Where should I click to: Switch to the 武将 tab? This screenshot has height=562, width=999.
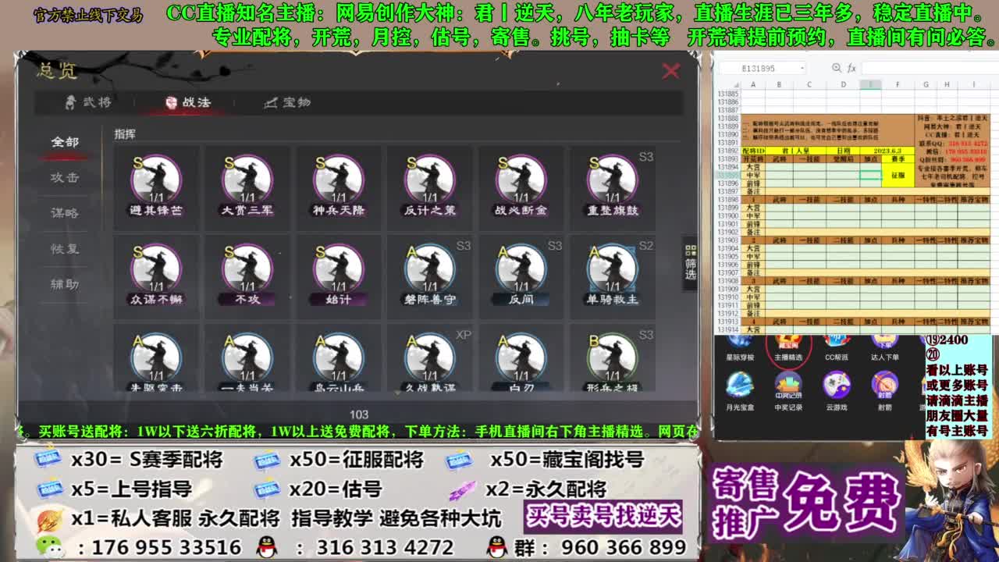coord(87,102)
